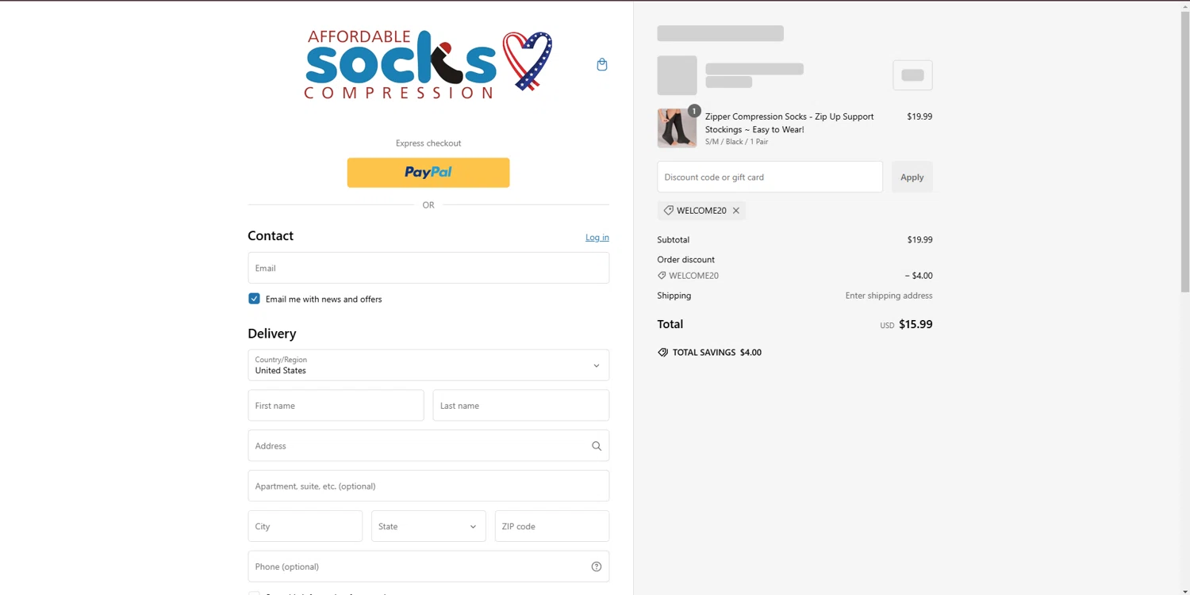Click the item quantity badge on product image
Image resolution: width=1190 pixels, height=595 pixels.
(694, 111)
